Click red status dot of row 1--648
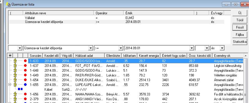The height and width of the screenshot is (103, 249). pyautogui.click(x=25, y=70)
